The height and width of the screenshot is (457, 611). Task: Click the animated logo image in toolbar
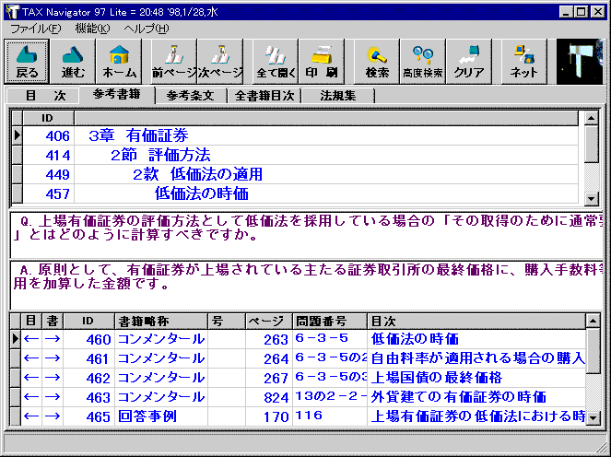[580, 61]
